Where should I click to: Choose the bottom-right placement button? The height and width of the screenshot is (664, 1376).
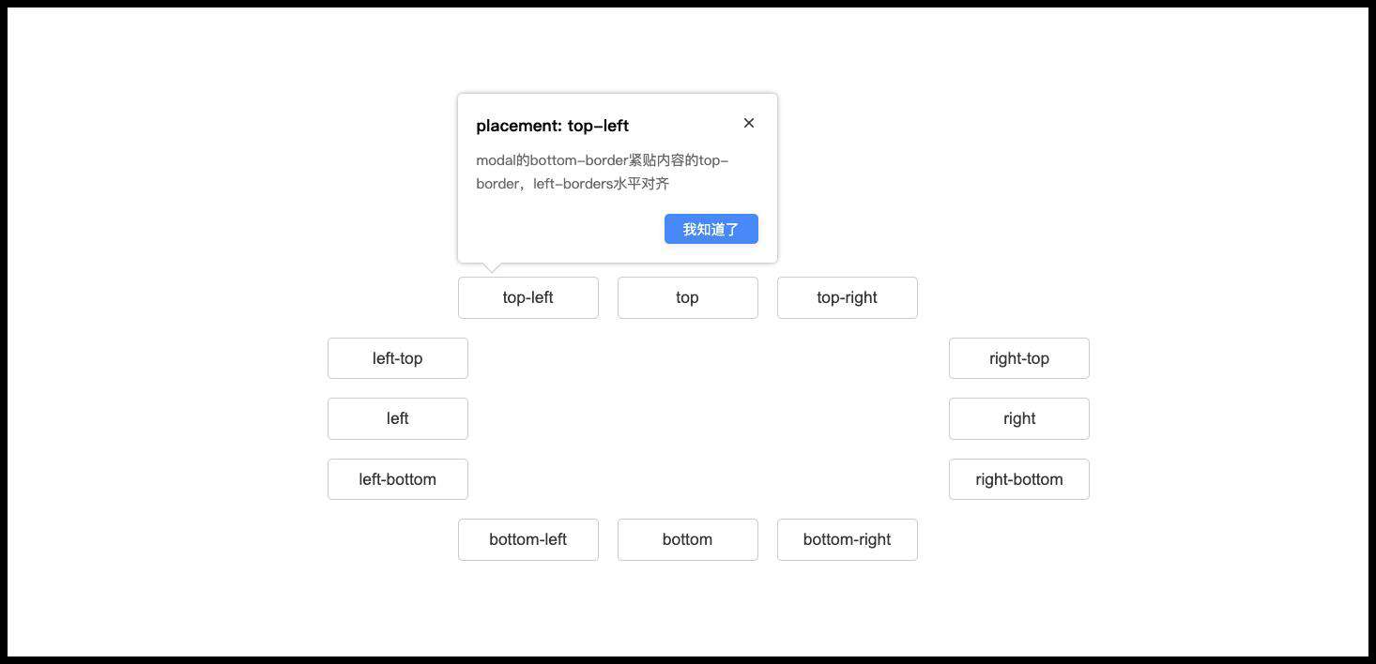coord(848,539)
